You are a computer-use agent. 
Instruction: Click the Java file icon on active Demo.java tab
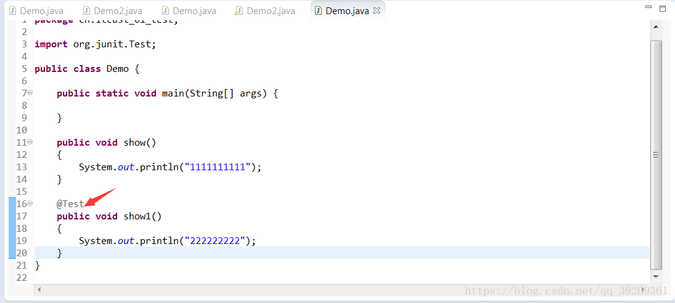pos(319,10)
